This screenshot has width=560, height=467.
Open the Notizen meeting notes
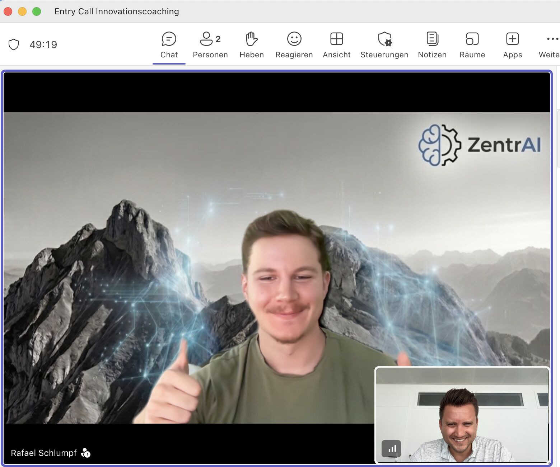[x=432, y=45]
